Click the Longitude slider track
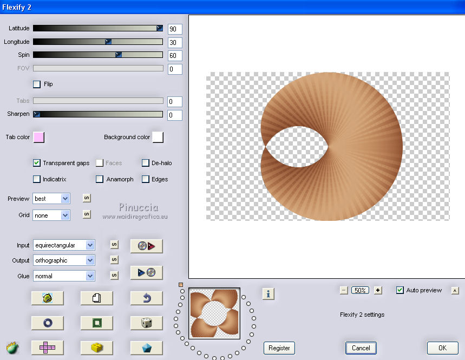This screenshot has height=360, width=465. click(98, 42)
